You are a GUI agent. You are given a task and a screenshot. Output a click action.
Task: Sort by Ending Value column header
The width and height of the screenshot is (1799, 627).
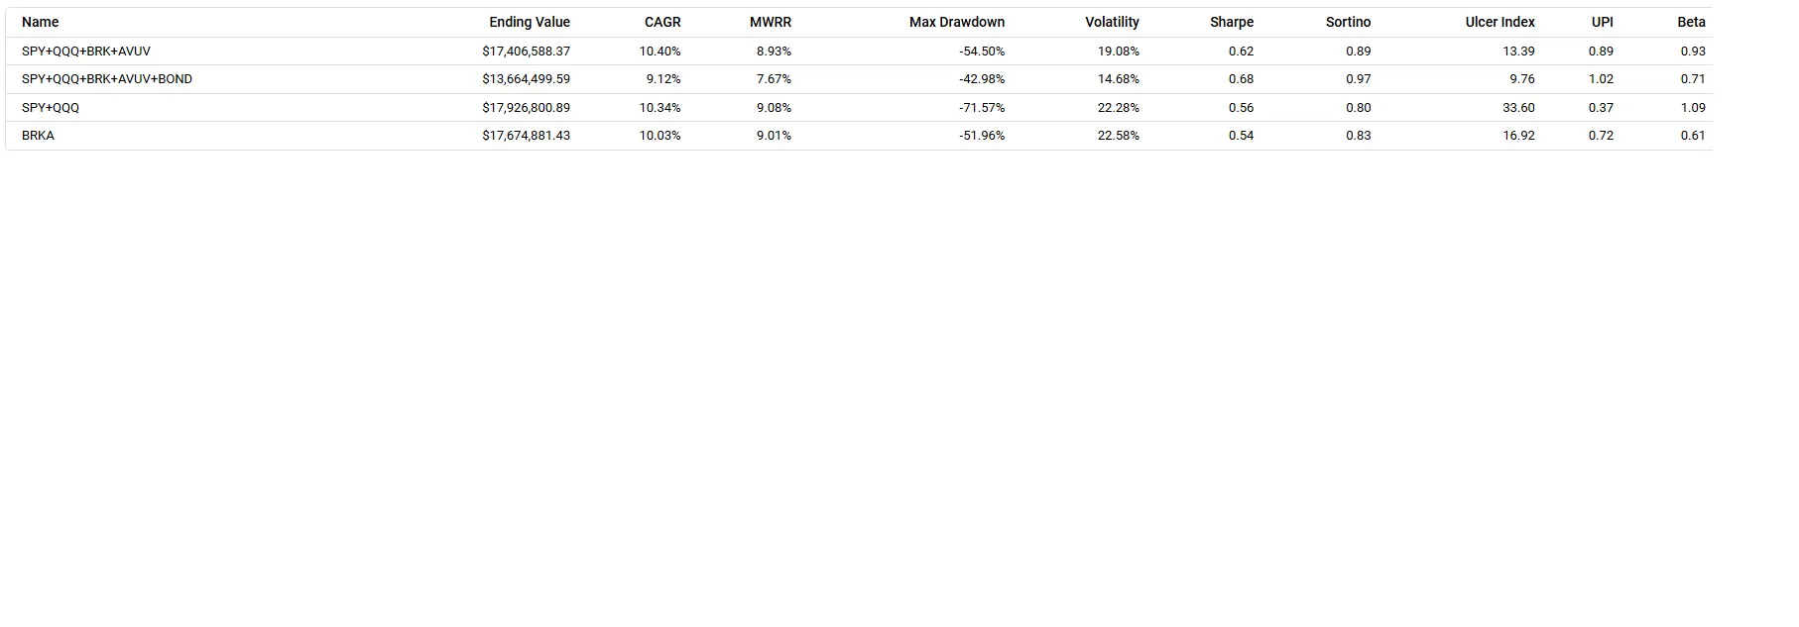coord(530,22)
